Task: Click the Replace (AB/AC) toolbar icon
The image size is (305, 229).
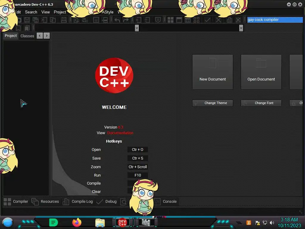Action: click(85, 20)
